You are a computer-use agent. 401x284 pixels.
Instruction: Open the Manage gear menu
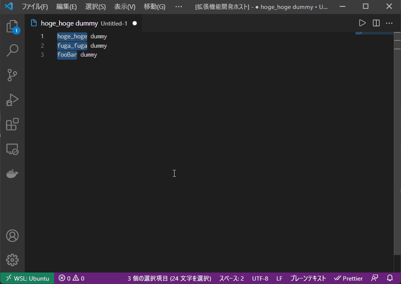coord(12,260)
